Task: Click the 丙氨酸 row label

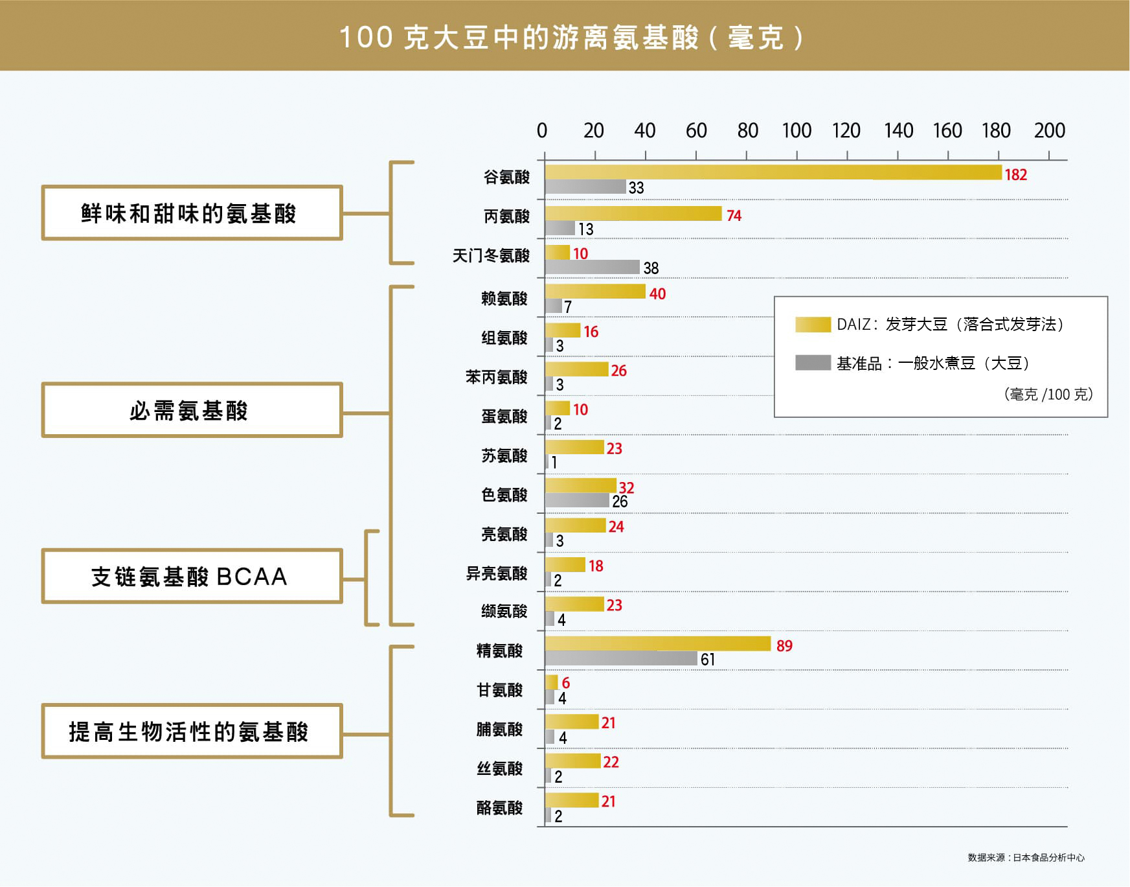Action: click(x=506, y=216)
